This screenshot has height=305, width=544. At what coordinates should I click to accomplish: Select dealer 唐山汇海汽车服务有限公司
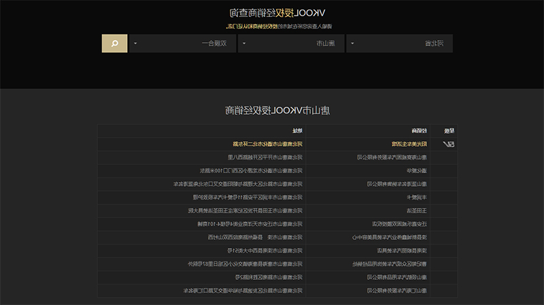coord(397,291)
